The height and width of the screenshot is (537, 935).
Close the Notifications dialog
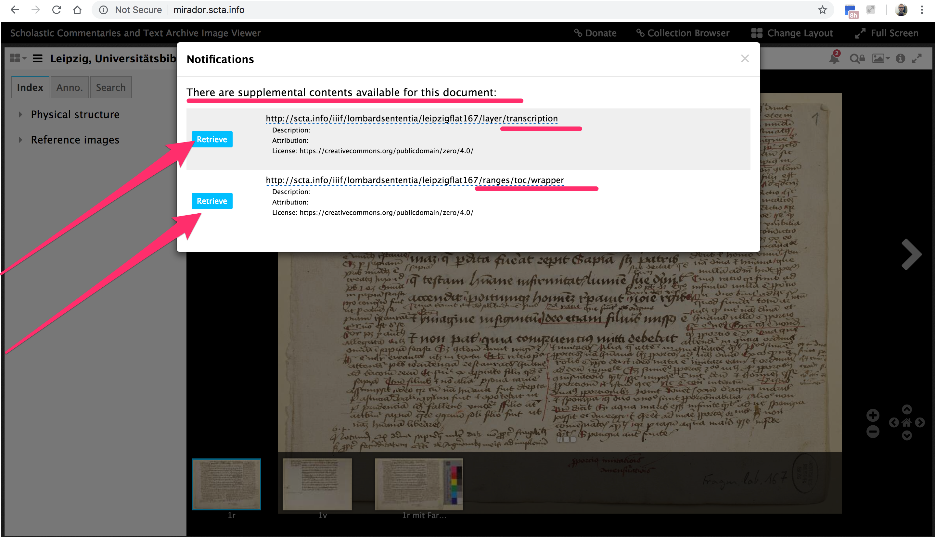(745, 59)
